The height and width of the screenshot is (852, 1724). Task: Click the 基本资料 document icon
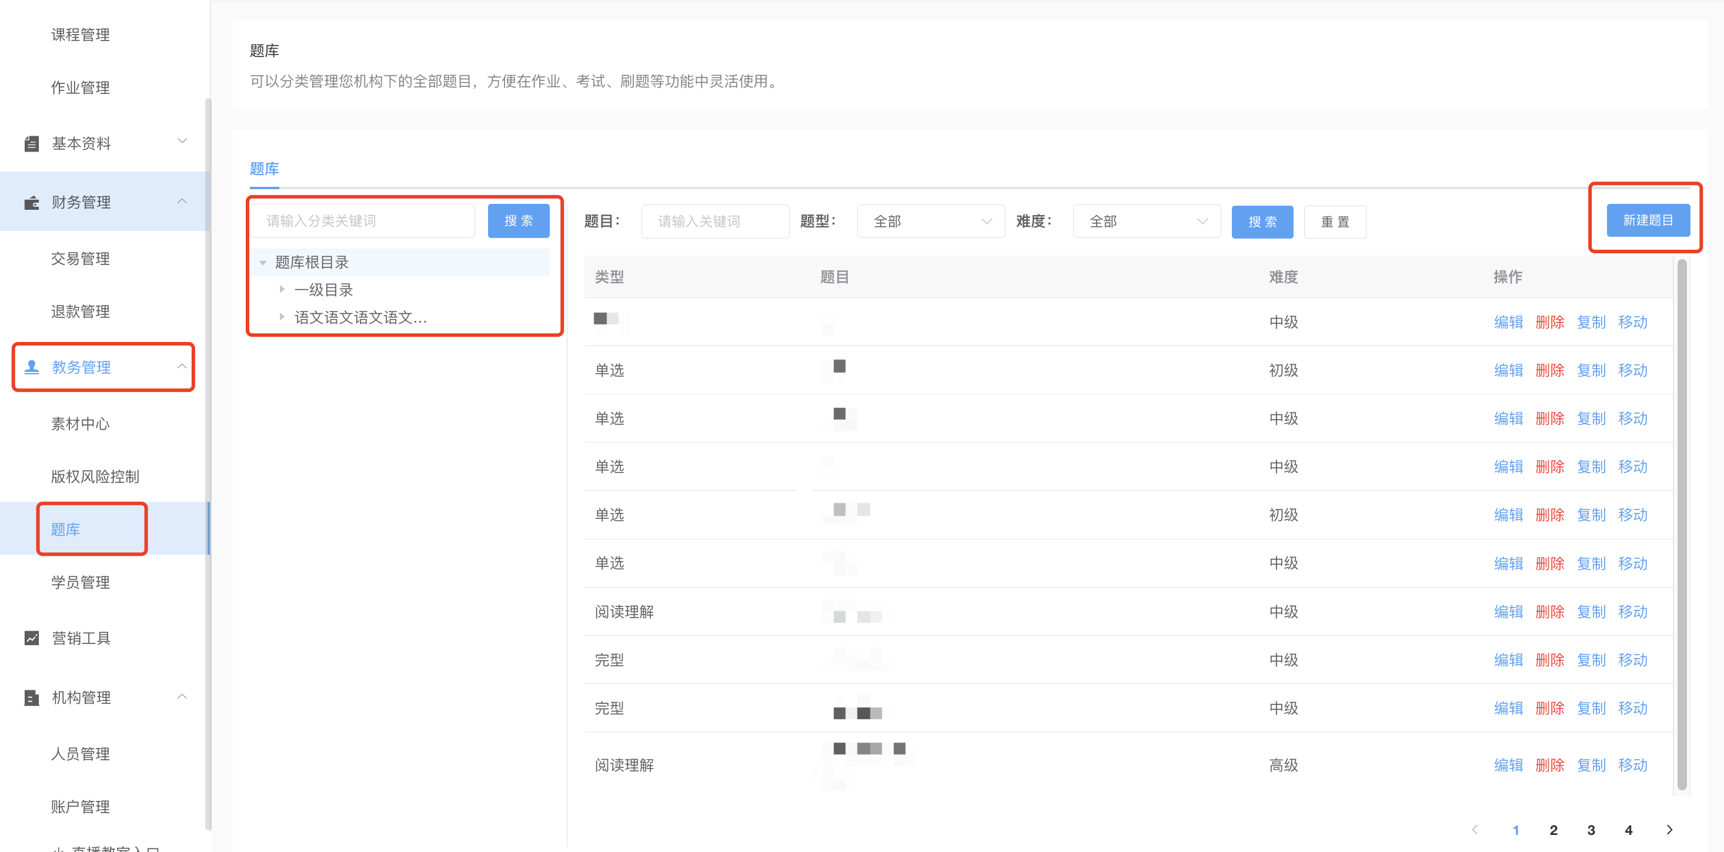(31, 143)
